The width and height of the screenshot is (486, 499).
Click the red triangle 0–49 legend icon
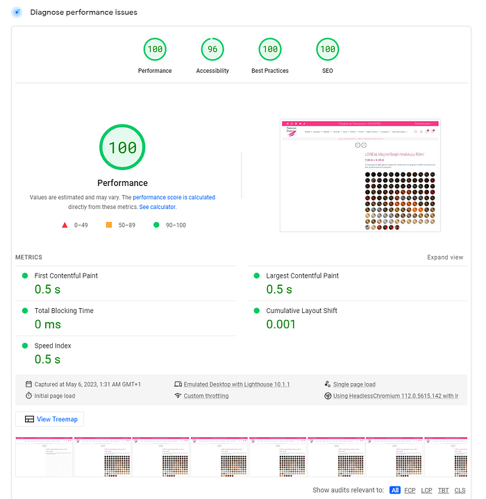[65, 225]
